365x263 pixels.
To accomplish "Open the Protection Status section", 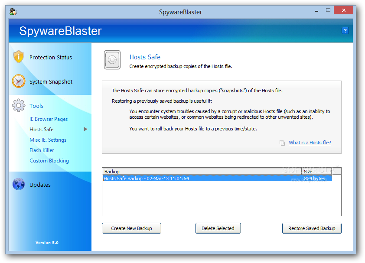I will pyautogui.click(x=51, y=57).
